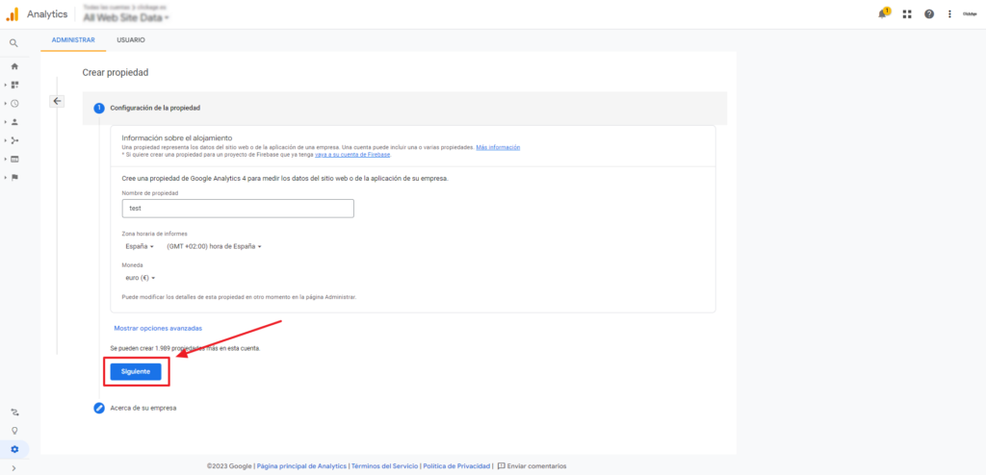Open the help question mark icon
Image resolution: width=986 pixels, height=475 pixels.
point(929,13)
